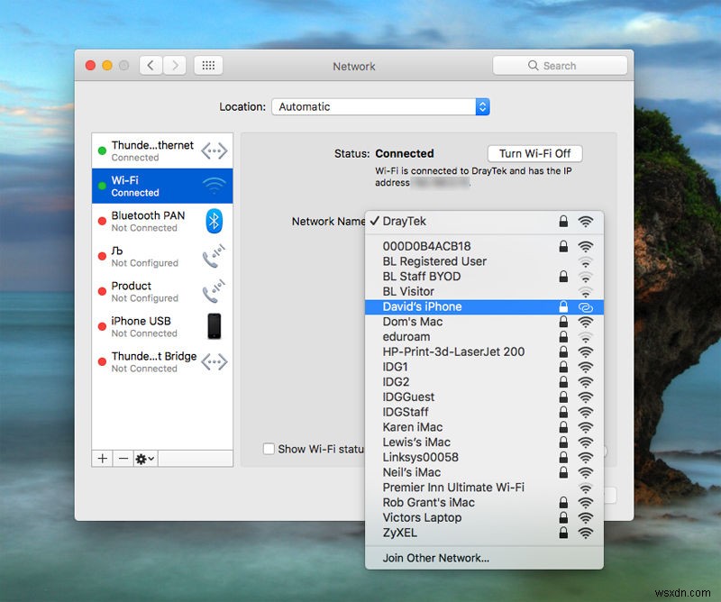Click Join Other Network option

(435, 558)
